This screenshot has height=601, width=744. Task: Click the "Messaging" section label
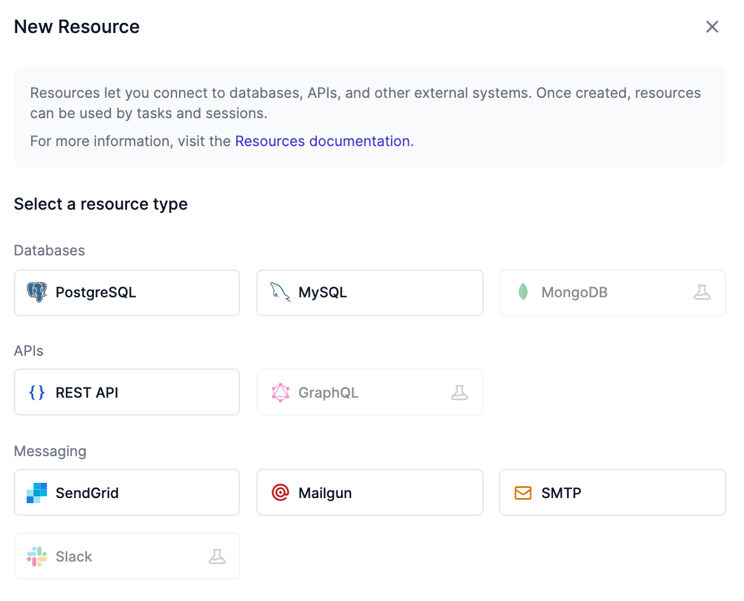(x=50, y=451)
